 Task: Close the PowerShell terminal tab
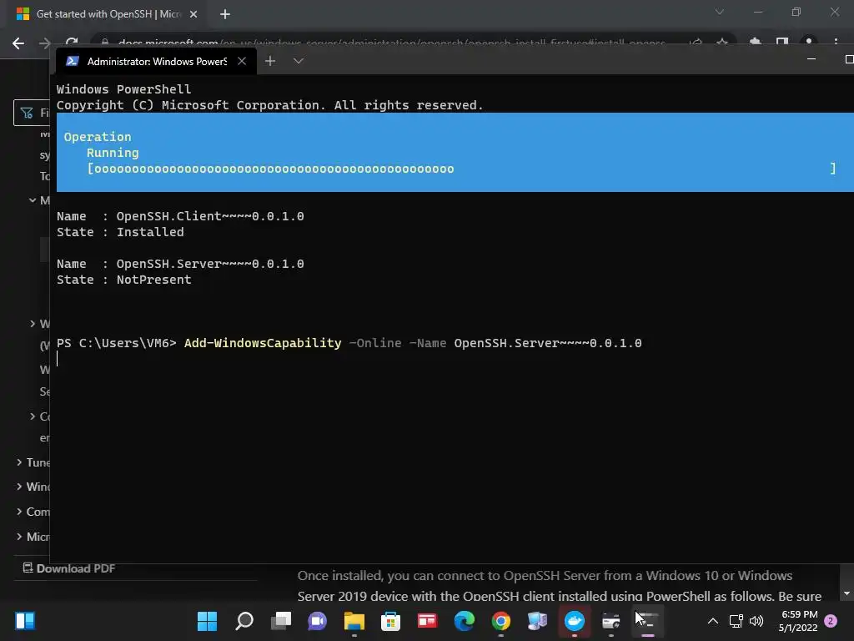point(242,61)
